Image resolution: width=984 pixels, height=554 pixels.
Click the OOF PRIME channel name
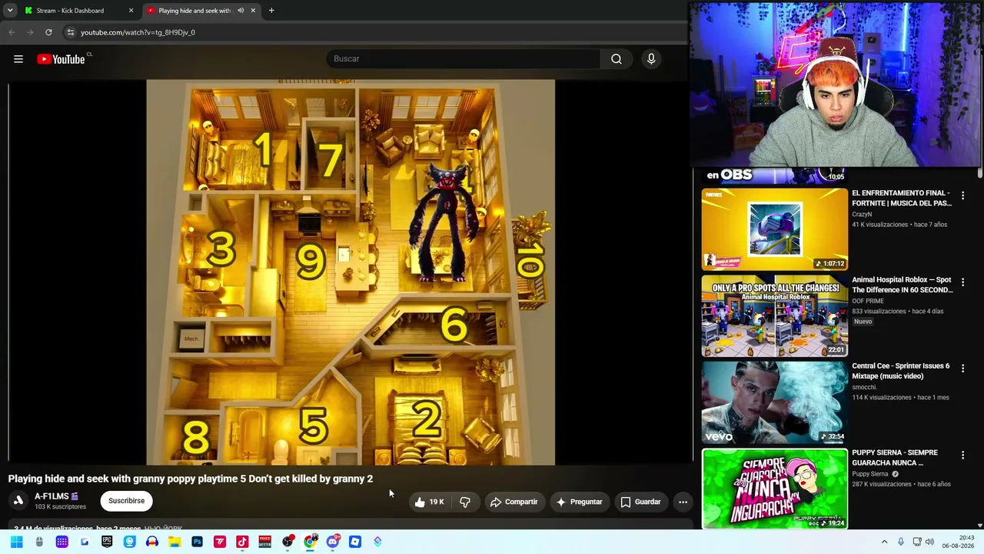tap(868, 301)
